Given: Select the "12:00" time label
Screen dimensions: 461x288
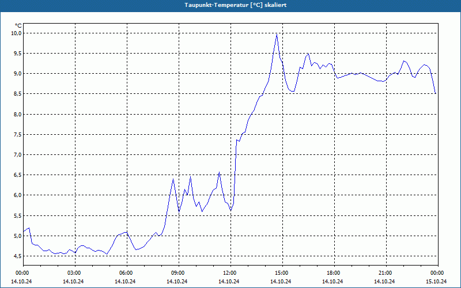Looking at the screenshot, I should pos(231,273).
